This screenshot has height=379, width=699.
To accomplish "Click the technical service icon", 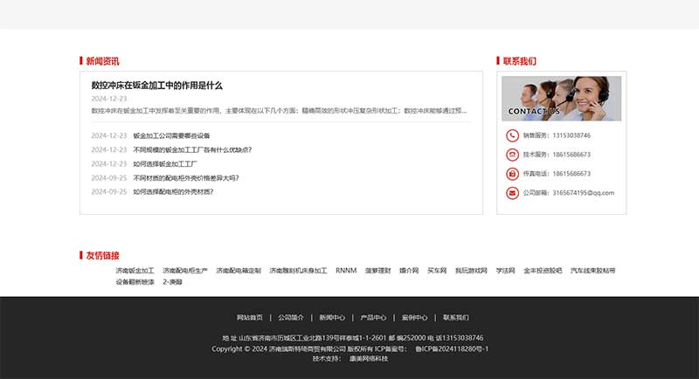I will (512, 155).
